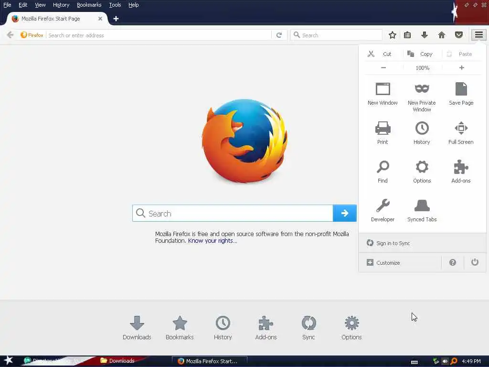Open History clock in menu panel
The height and width of the screenshot is (367, 489).
pyautogui.click(x=422, y=133)
